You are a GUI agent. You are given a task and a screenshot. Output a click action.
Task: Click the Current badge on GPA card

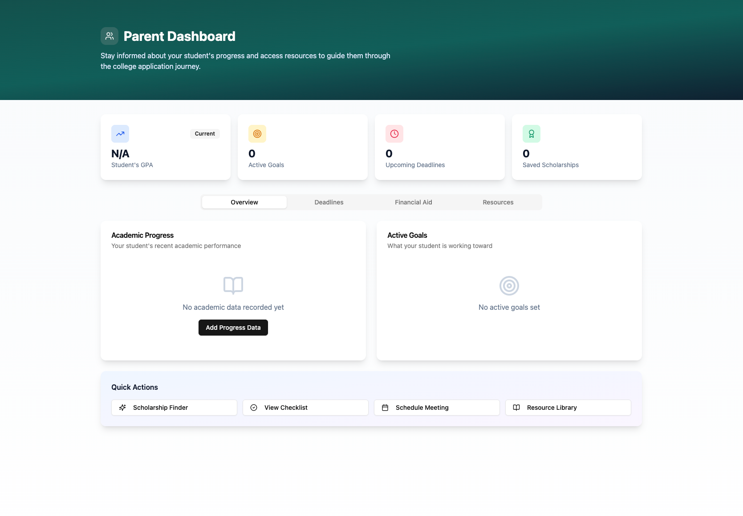coord(205,134)
